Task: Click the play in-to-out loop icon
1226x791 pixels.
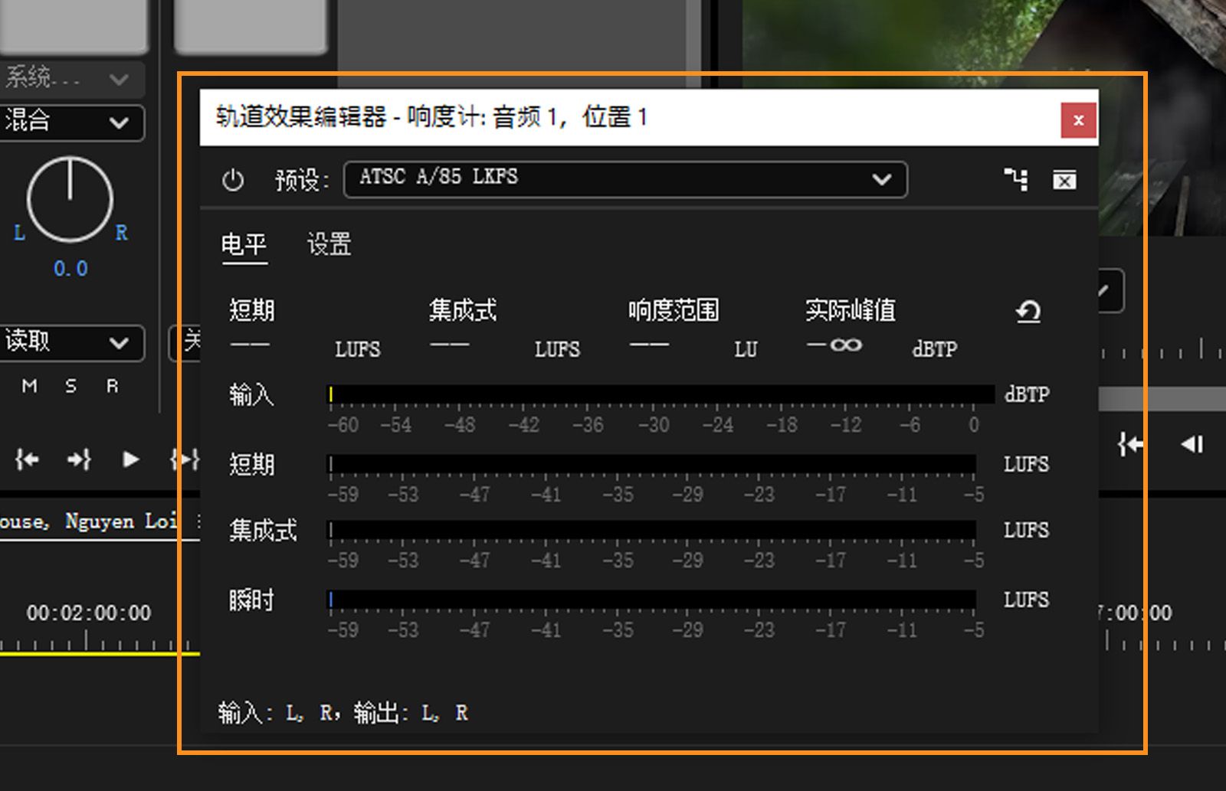Action: [x=184, y=459]
